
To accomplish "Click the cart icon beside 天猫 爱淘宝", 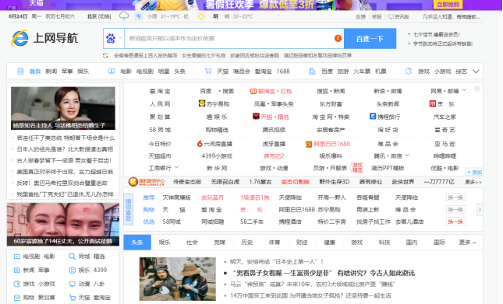I will tap(73, 298).
